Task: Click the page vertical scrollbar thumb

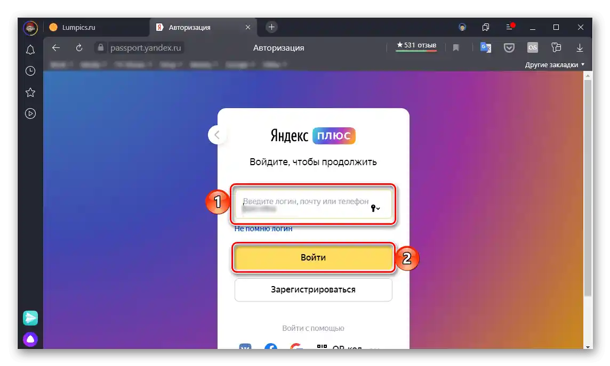Action: pyautogui.click(x=588, y=188)
